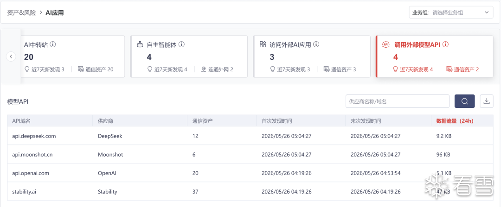Screen dimensions: 501x207
Task: Click 96 KB traffic value
Action: point(443,154)
